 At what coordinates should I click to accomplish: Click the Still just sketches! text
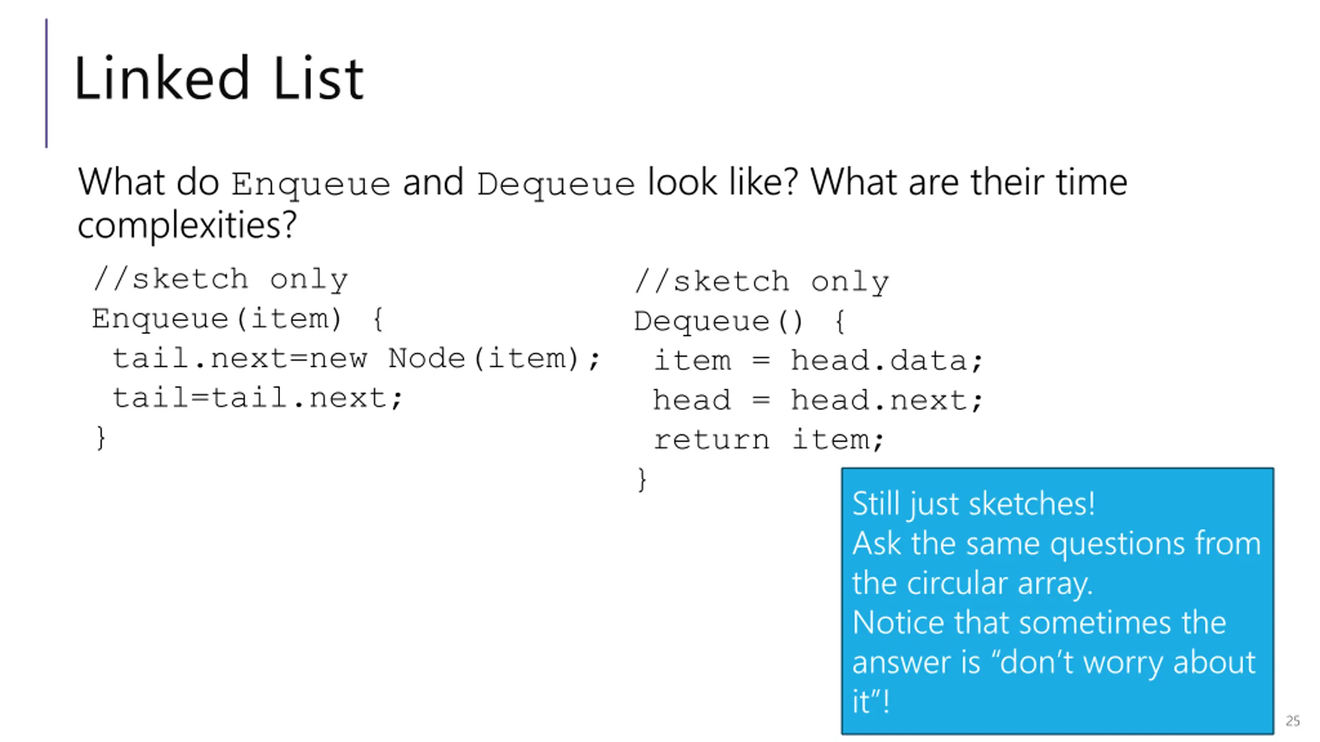(973, 504)
